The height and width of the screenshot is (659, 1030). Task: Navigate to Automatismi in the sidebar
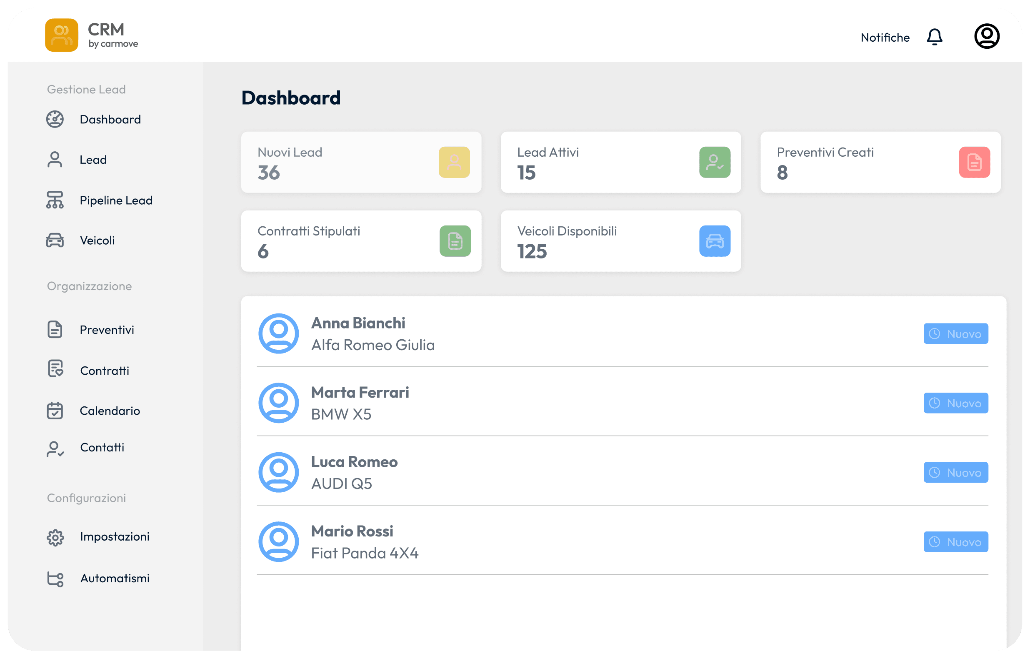[115, 579]
